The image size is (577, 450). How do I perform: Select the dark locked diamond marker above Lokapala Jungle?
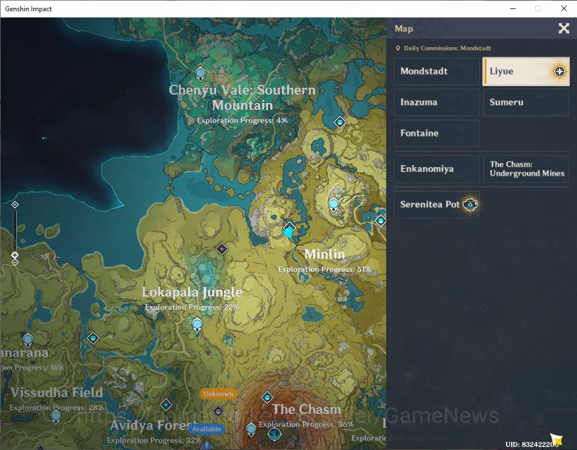222,249
